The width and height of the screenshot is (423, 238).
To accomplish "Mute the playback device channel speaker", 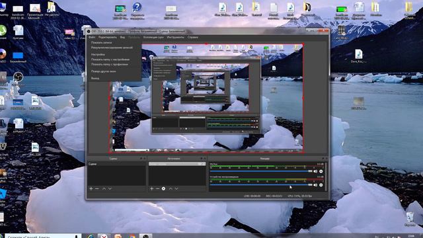I will coord(315,185).
